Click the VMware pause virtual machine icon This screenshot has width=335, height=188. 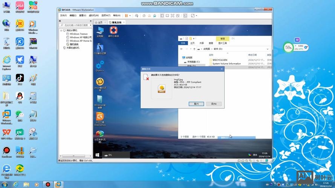click(x=126, y=15)
